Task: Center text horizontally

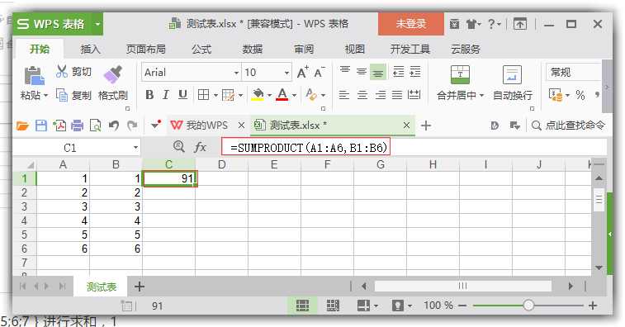Action: coord(362,95)
